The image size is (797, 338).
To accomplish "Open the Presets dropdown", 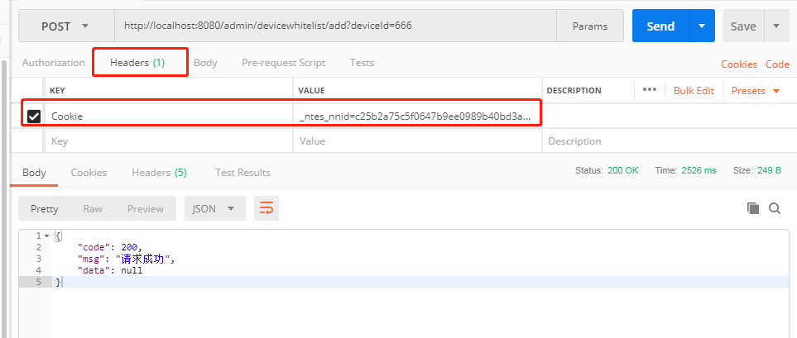I will coord(756,91).
